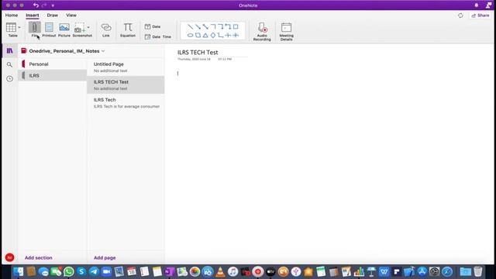Image resolution: width=496 pixels, height=279 pixels.
Task: Select the oval shape in gallery
Action: point(190,35)
